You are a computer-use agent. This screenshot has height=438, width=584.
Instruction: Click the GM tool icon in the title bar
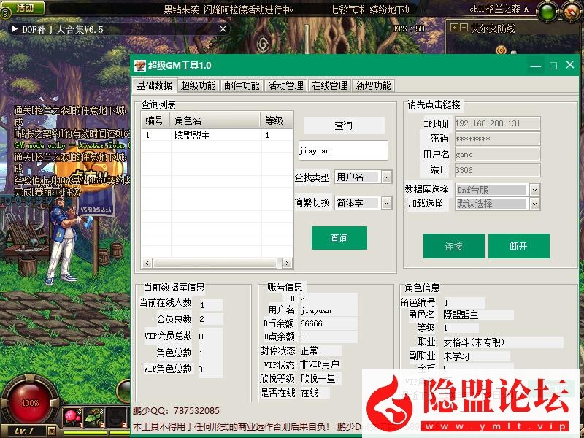139,64
